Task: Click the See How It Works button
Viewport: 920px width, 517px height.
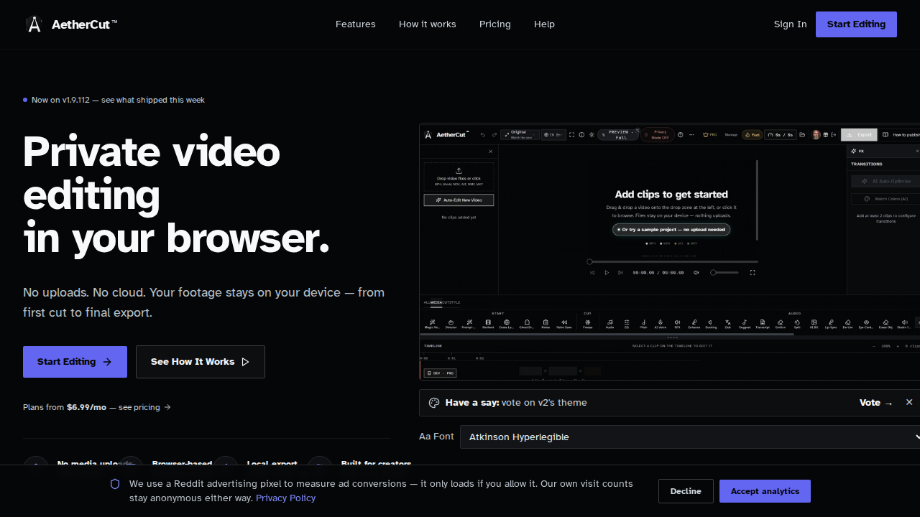Action: (201, 362)
